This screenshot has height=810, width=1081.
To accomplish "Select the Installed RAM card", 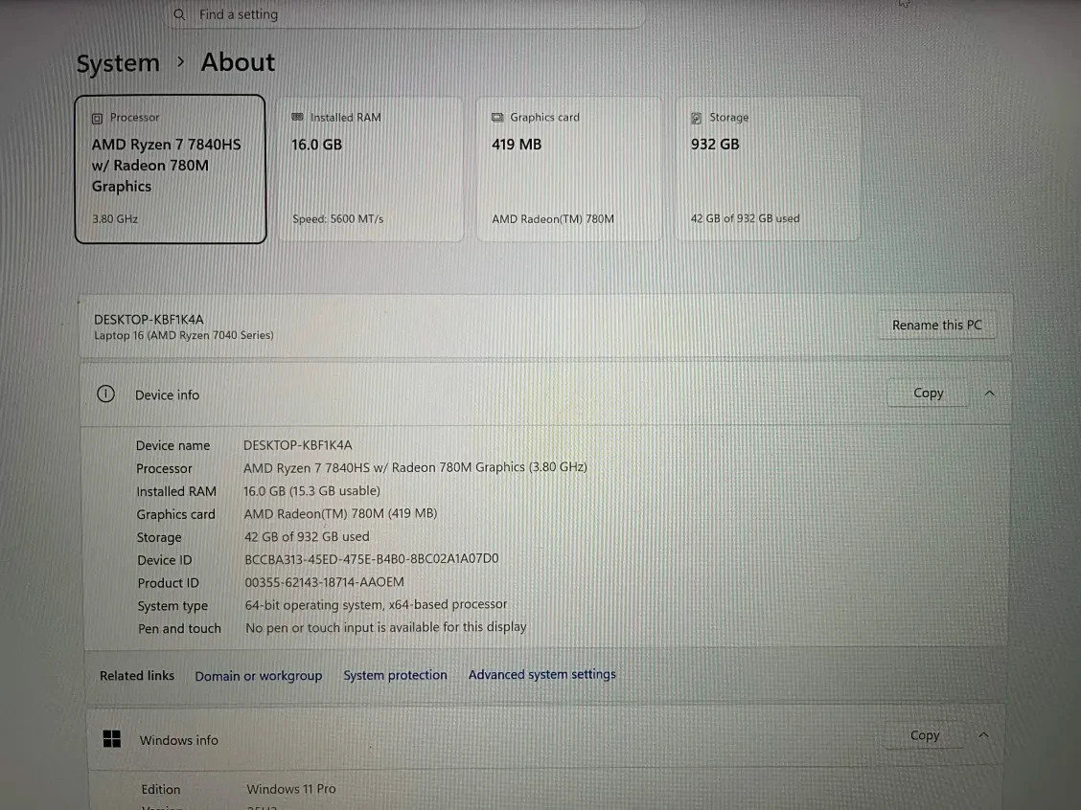I will click(370, 169).
